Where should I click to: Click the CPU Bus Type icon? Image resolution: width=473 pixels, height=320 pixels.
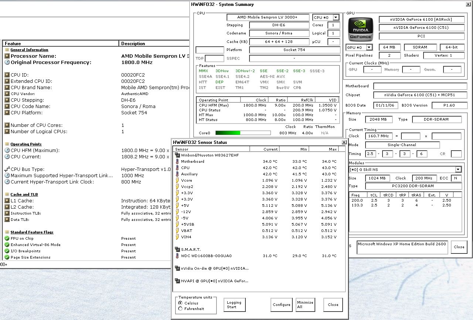7,169
